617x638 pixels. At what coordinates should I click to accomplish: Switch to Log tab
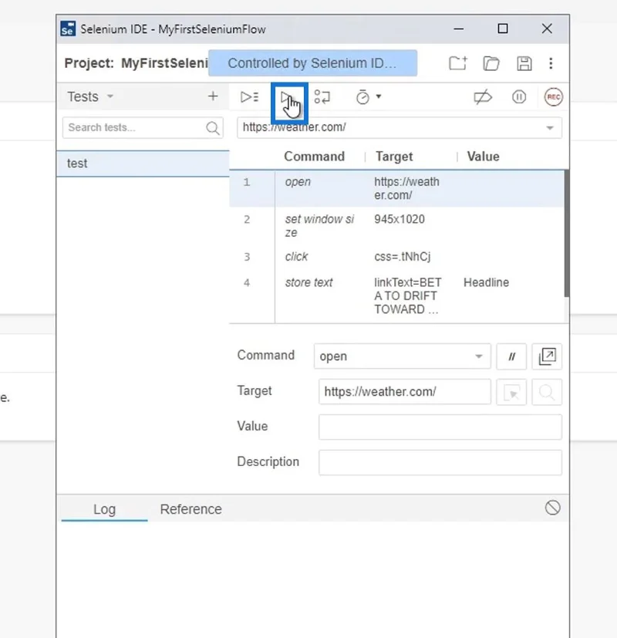[105, 509]
